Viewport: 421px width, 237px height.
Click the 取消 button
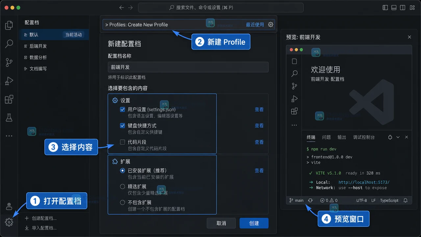tap(221, 223)
